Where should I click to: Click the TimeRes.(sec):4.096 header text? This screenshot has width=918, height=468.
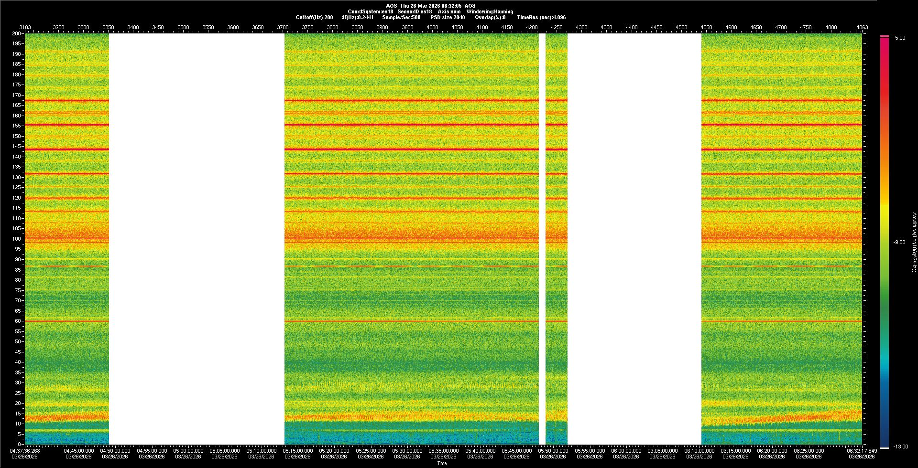541,17
